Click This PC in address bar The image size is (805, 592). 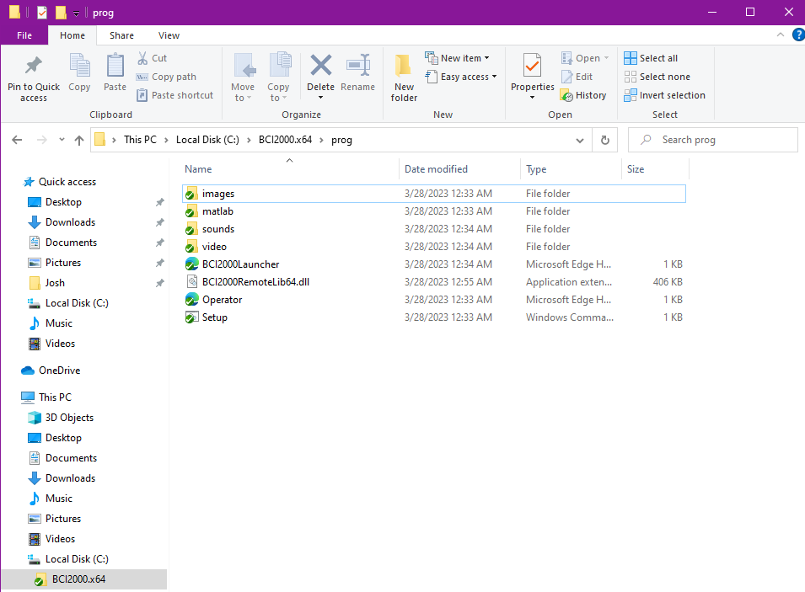tap(140, 140)
